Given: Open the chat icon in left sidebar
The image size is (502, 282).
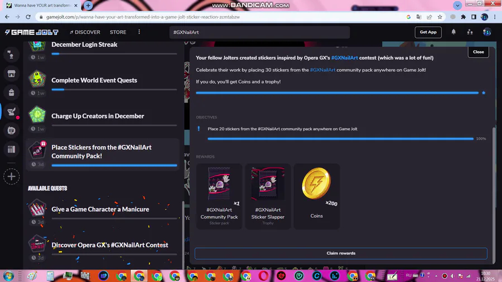Looking at the screenshot, I should 11,55.
